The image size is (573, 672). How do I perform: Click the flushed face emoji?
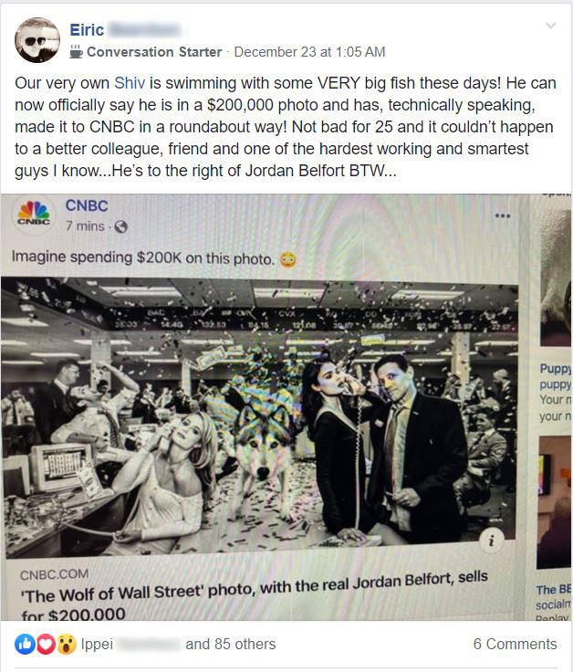(x=287, y=259)
